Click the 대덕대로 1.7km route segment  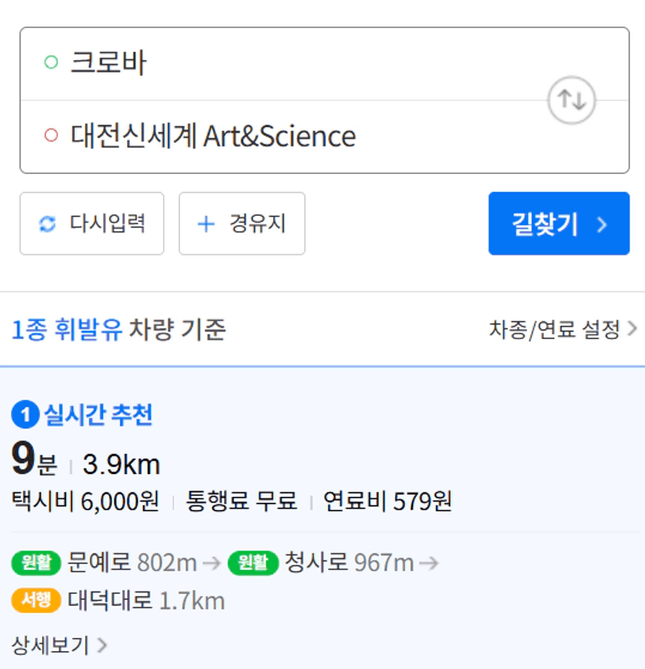pos(146,601)
